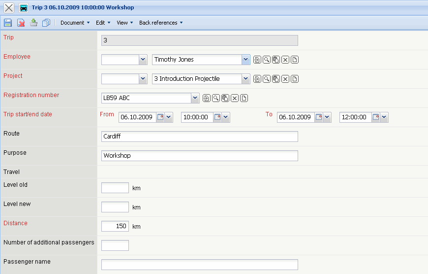The image size is (428, 274).
Task: Expand the LB59 ABC registration number dropdown
Action: click(x=195, y=98)
